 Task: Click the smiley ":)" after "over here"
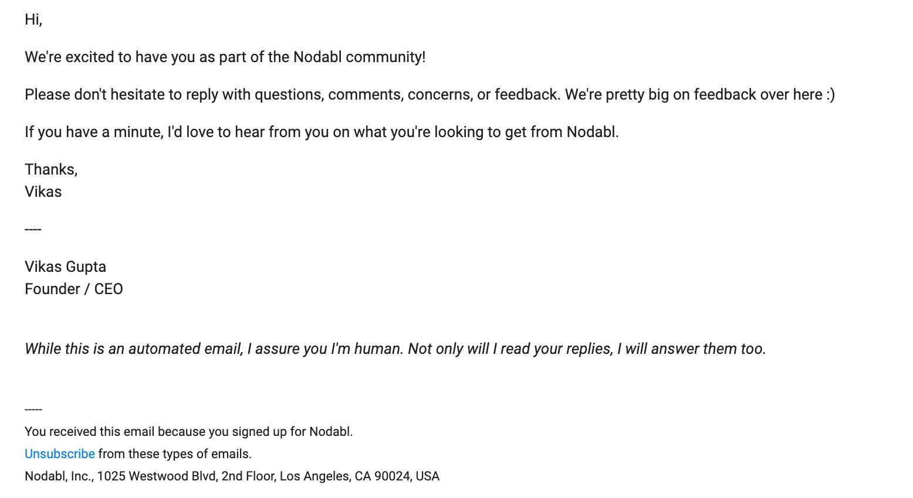(830, 95)
